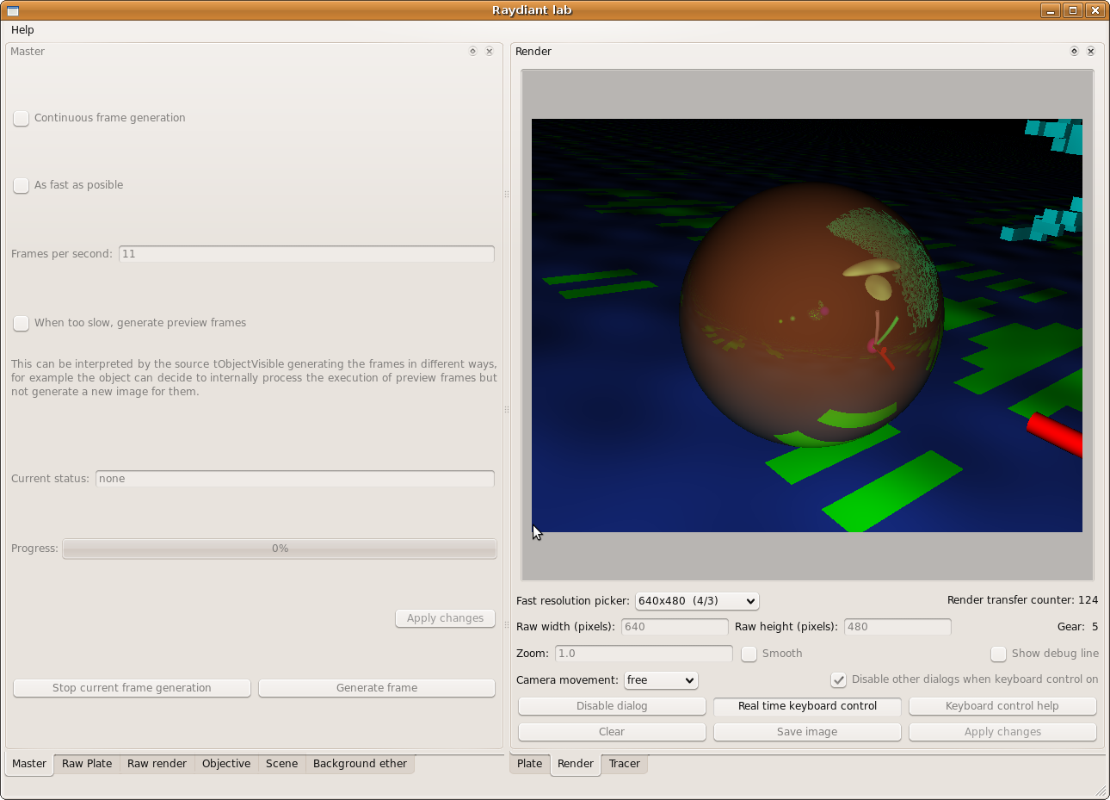
Task: Open the Background ether tab
Action: click(360, 764)
